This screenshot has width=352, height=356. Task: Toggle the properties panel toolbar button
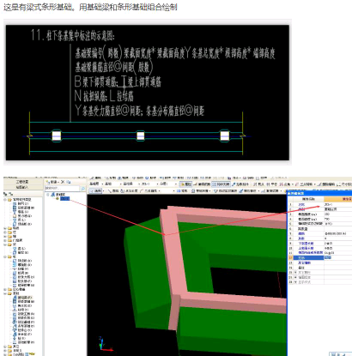(185, 184)
